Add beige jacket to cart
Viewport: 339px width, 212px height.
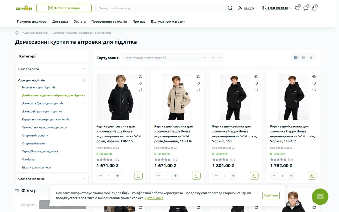click(196, 176)
